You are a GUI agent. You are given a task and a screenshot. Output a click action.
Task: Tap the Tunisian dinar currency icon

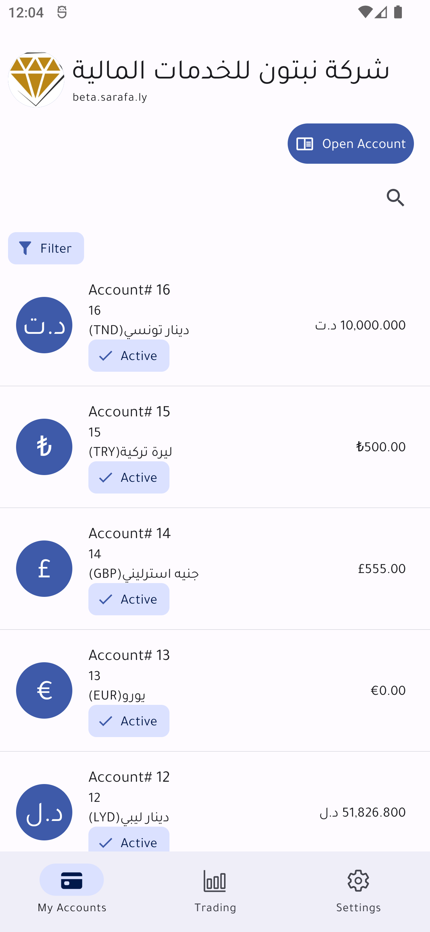point(44,325)
